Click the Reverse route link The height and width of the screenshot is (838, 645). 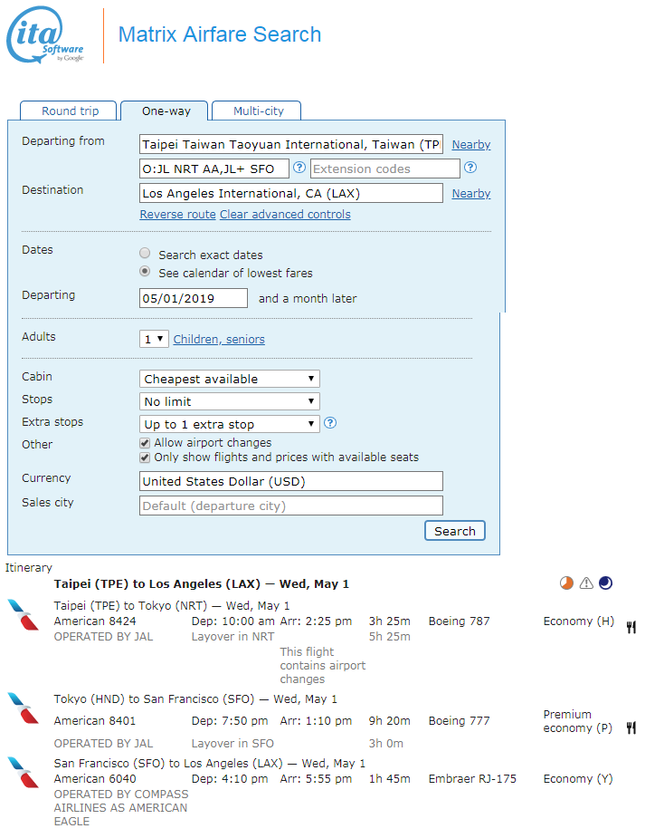point(177,215)
